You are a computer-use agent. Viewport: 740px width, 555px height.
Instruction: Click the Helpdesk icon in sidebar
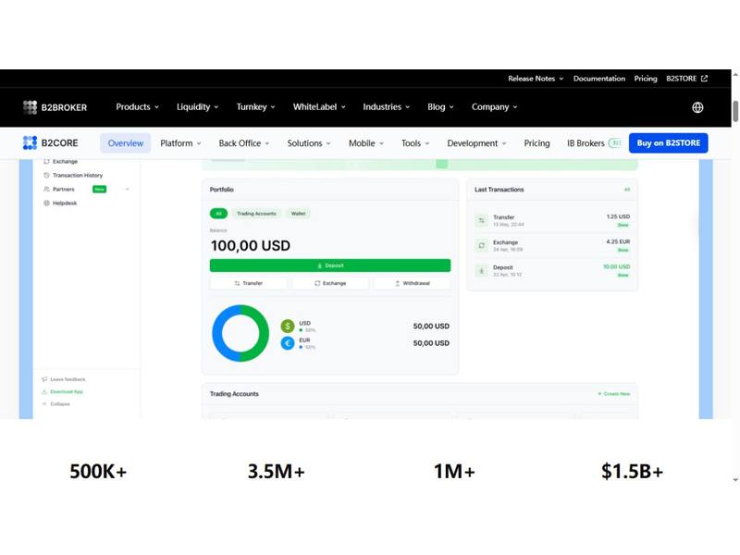pos(46,203)
